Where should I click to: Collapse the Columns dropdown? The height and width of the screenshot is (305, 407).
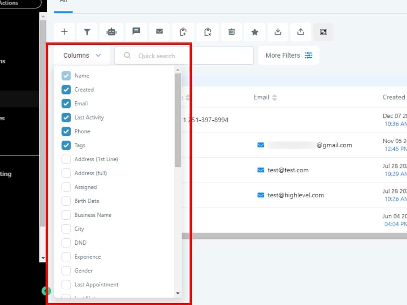82,56
